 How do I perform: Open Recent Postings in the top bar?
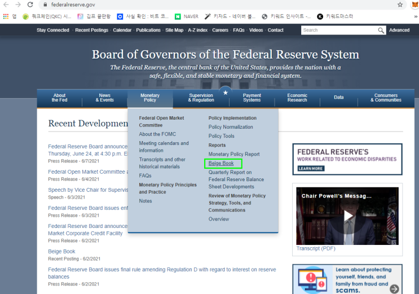click(x=92, y=30)
